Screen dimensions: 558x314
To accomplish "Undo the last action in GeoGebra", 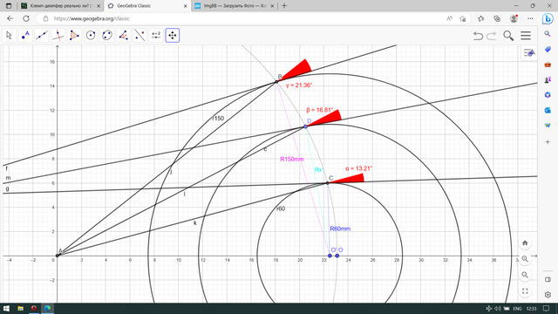I will (478, 36).
